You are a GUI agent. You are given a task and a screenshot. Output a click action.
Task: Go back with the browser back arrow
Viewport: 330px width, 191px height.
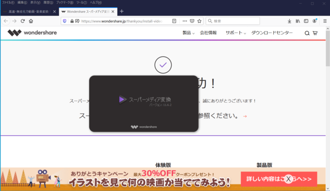[x=6, y=21]
